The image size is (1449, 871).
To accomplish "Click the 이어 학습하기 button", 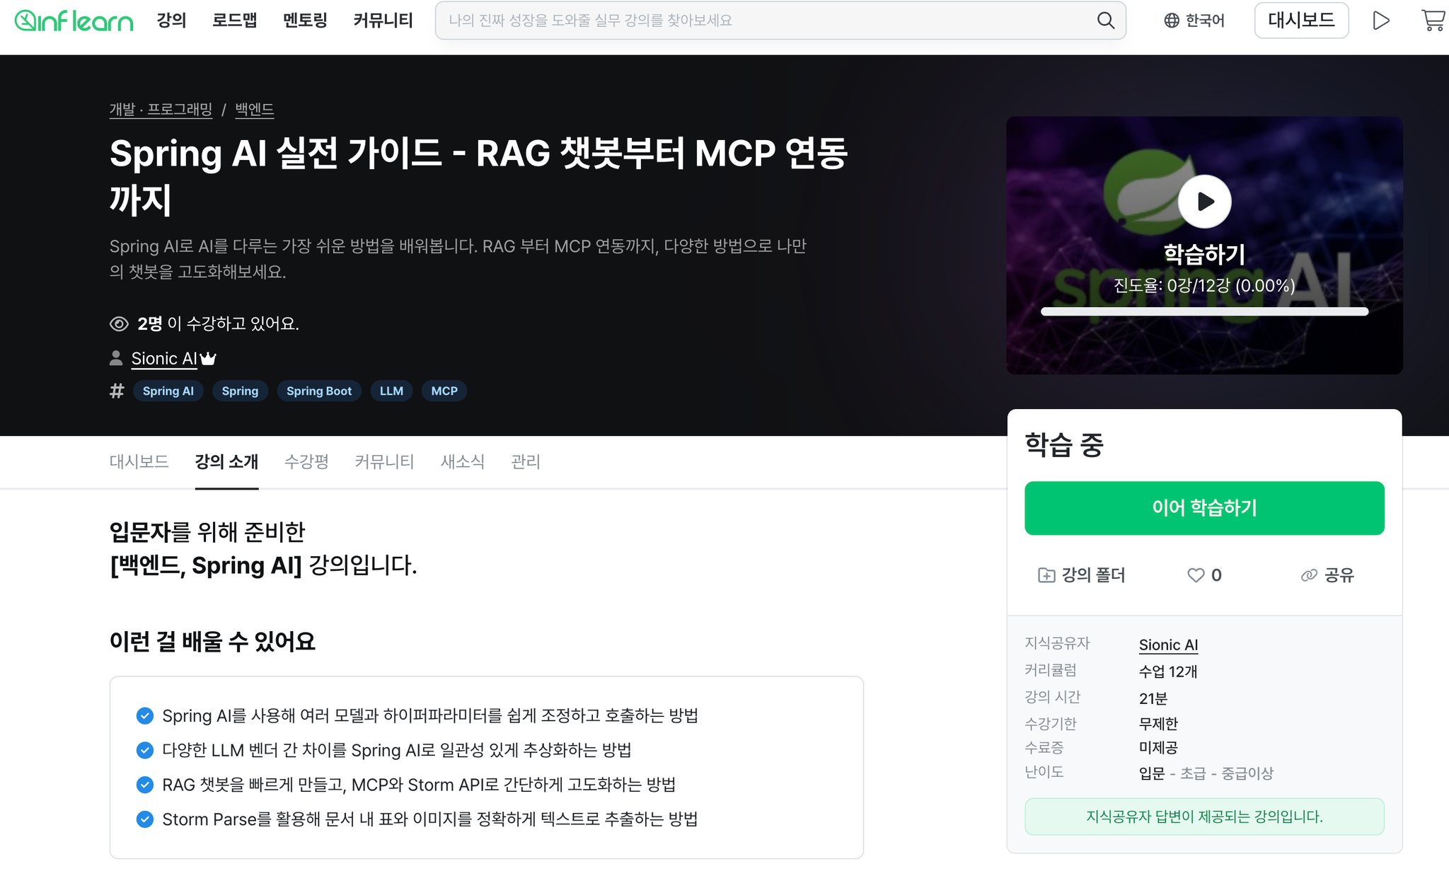I will (x=1204, y=508).
